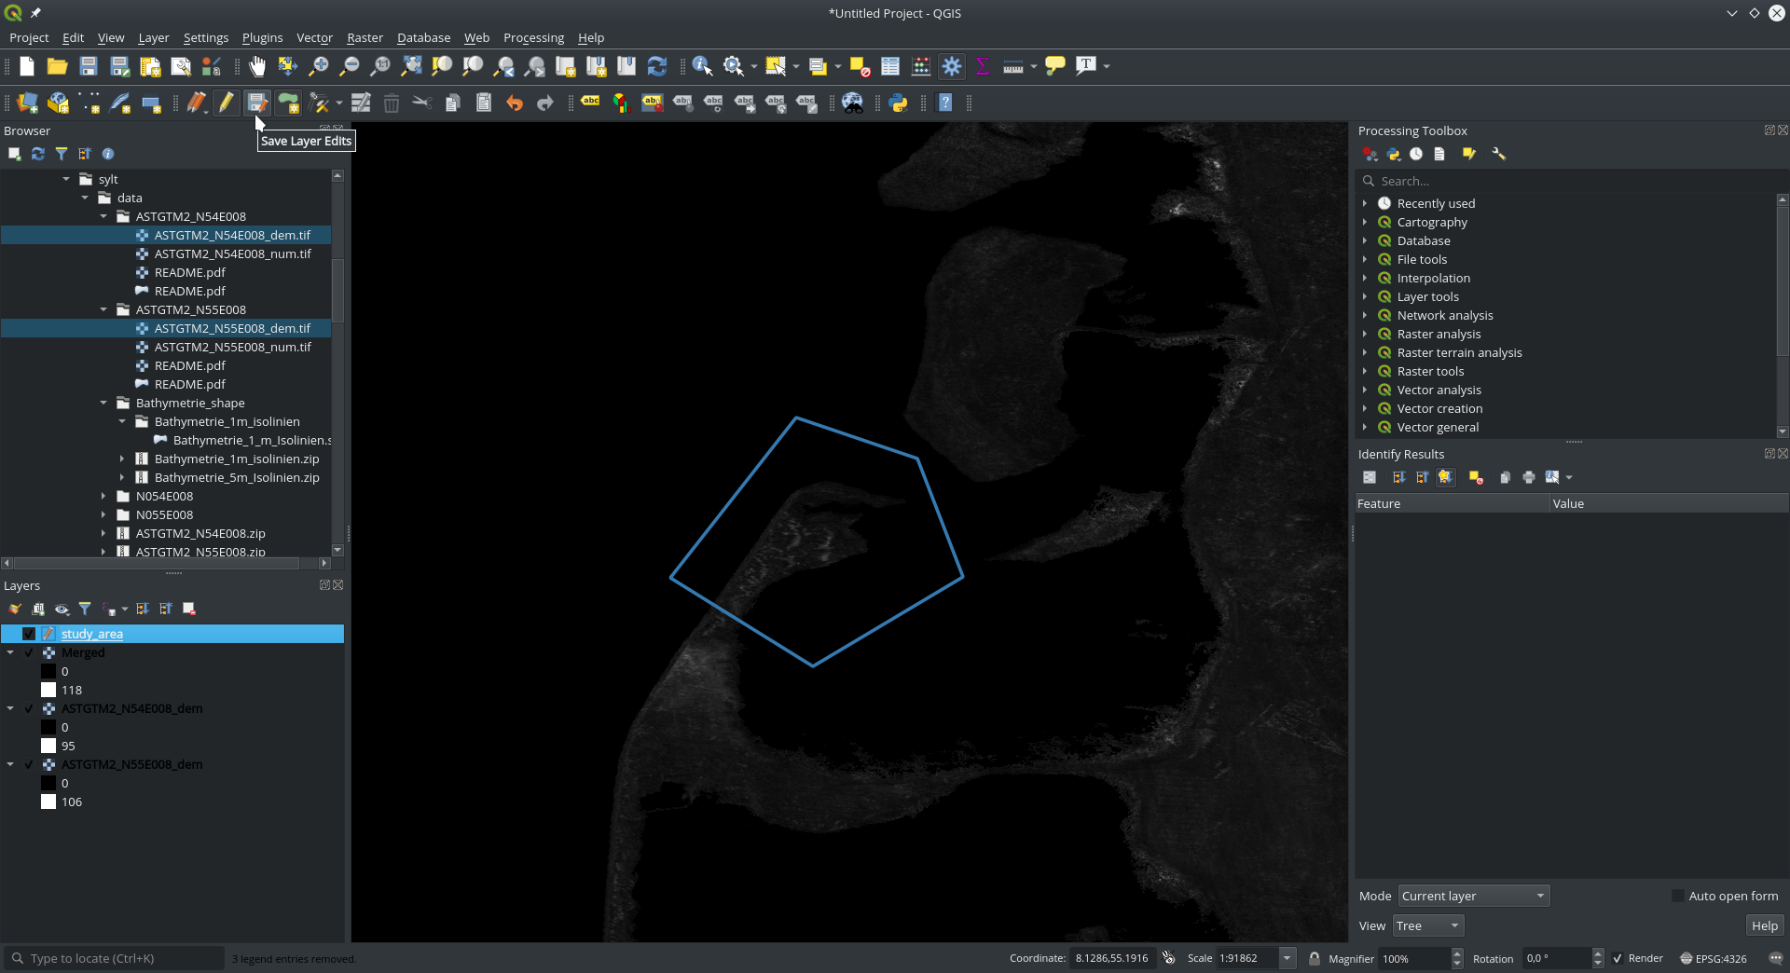
Task: Click the Toggle Editing pencil icon
Action: [227, 103]
